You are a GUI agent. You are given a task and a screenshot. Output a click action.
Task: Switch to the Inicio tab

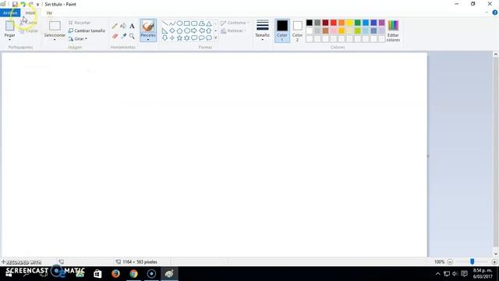[30, 12]
